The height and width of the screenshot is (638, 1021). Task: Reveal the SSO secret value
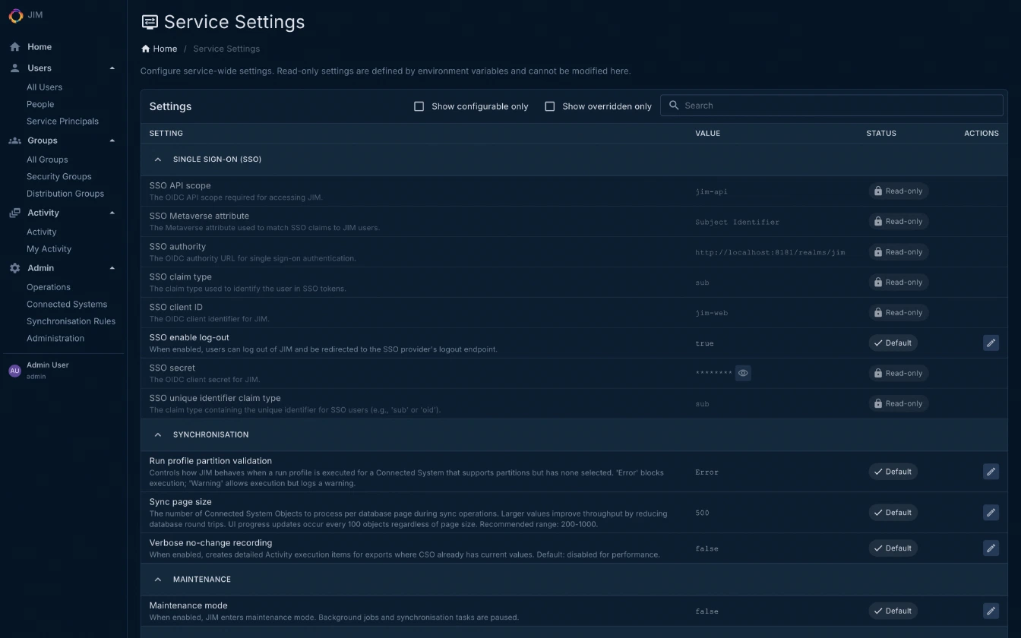743,373
